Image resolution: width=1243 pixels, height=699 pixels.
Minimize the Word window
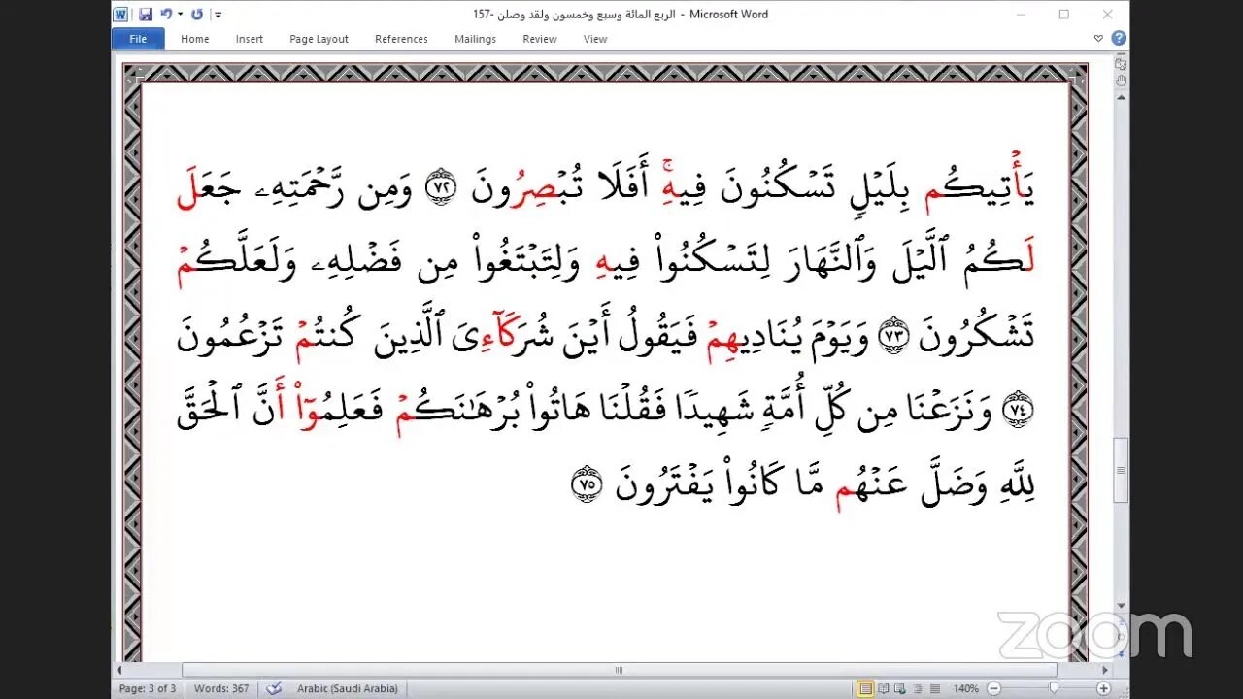click(1021, 15)
